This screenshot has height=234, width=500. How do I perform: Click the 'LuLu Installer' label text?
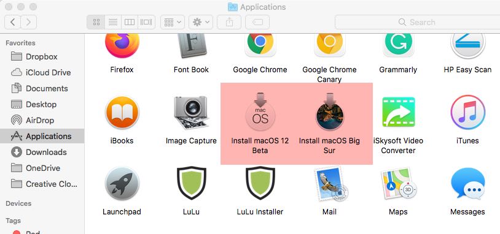(x=260, y=212)
